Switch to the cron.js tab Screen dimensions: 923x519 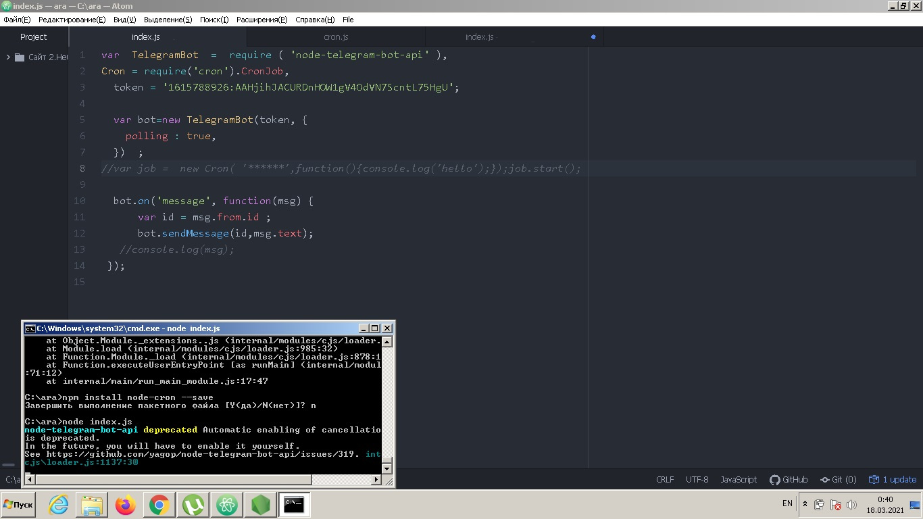(x=336, y=37)
